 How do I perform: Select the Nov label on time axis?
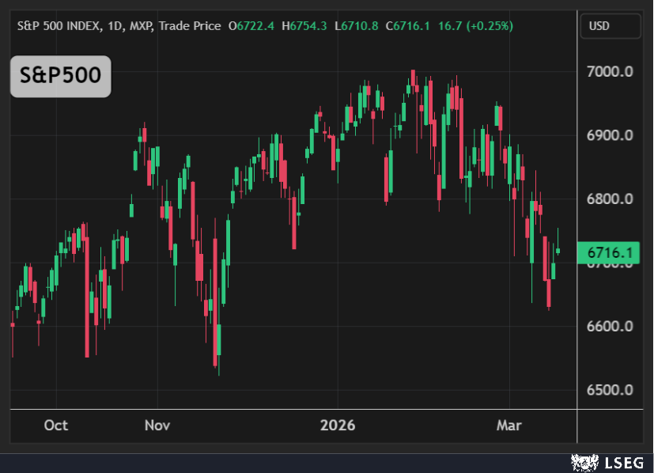click(x=157, y=426)
